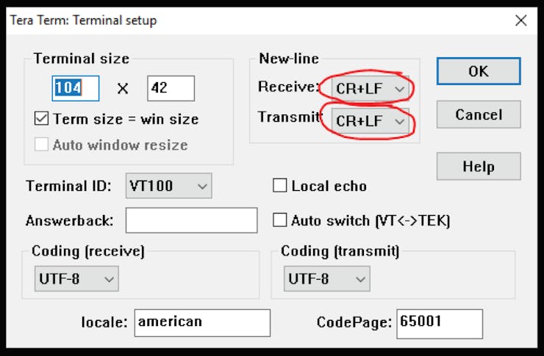Click the terminal width field showing 104
Viewport: 544px width, 356px height.
tap(76, 88)
